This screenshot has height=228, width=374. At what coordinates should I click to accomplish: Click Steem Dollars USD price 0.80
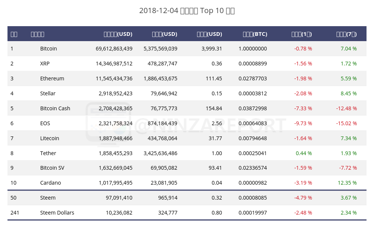coord(217,213)
